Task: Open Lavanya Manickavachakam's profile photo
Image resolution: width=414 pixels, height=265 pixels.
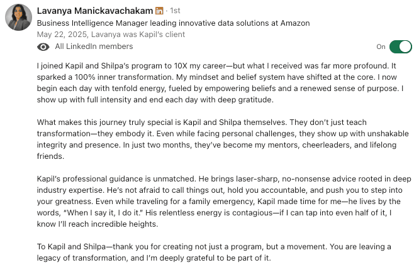Action: click(19, 17)
